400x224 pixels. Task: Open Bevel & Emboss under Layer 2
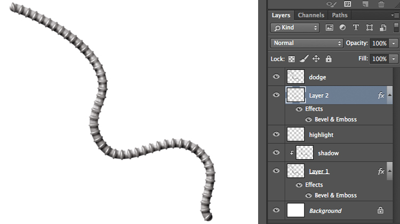coord(335,119)
